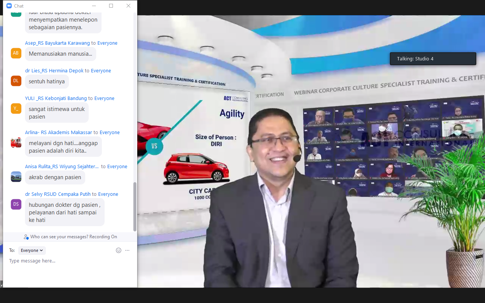Click the 'Talking: Studio 4' indicator
The width and height of the screenshot is (485, 303).
(x=433, y=59)
